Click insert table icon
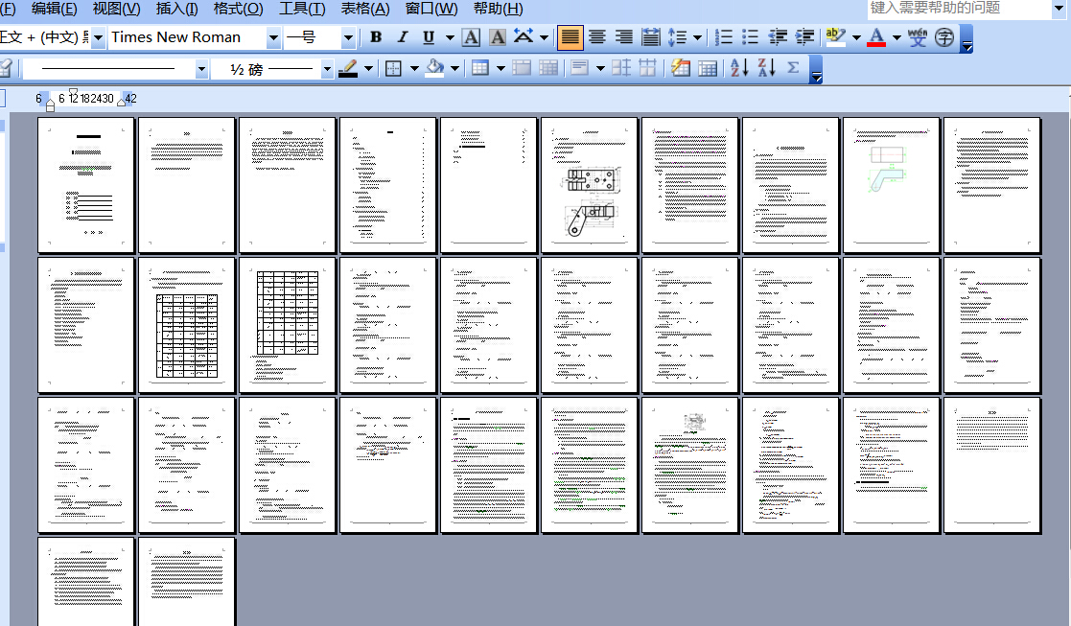This screenshot has height=626, width=1071. point(480,68)
